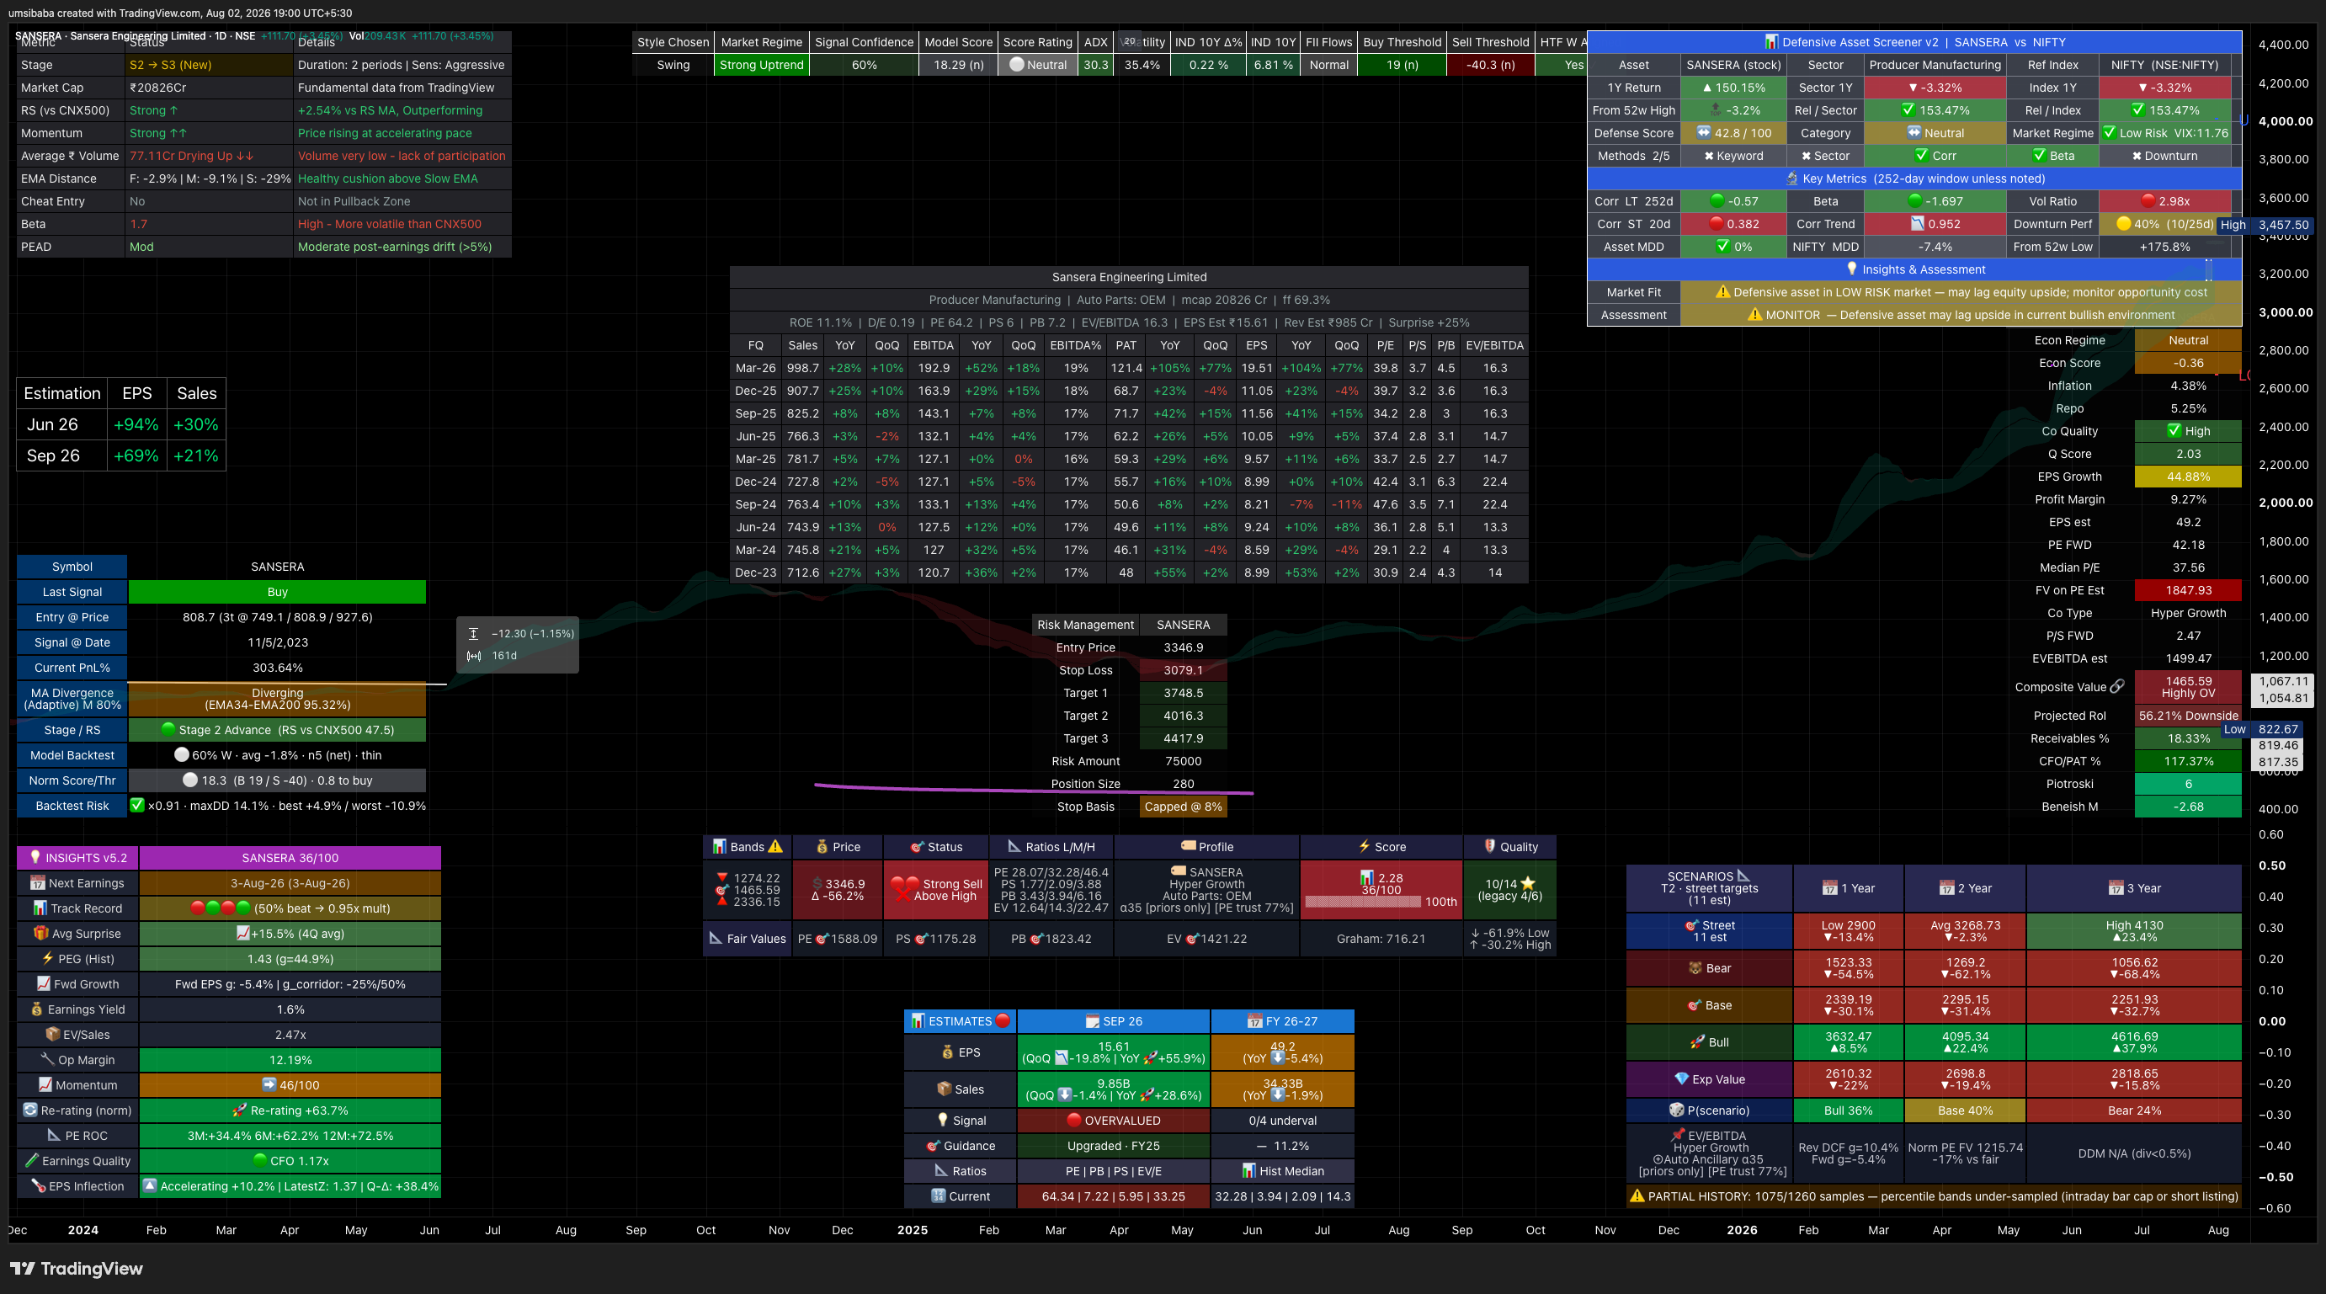Click the Jun 26 EPS estimate +94%
The image size is (2326, 1294).
coord(136,424)
